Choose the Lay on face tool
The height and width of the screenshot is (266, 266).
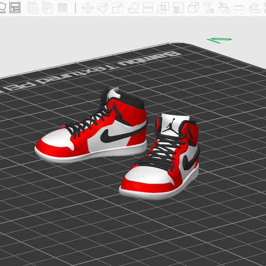coord(133,8)
